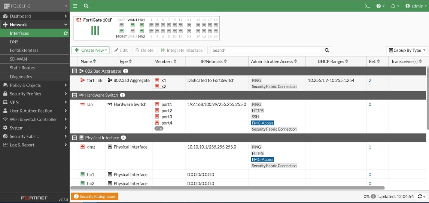Select the ha1 interface row
This screenshot has width=429, height=203.
pos(248,175)
